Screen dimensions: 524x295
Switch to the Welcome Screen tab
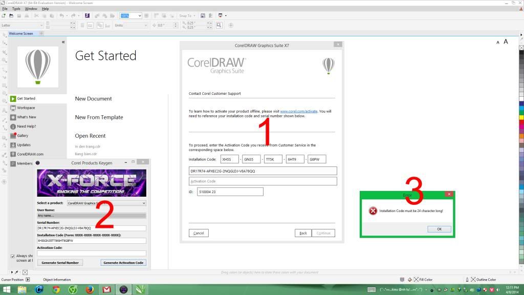point(20,34)
